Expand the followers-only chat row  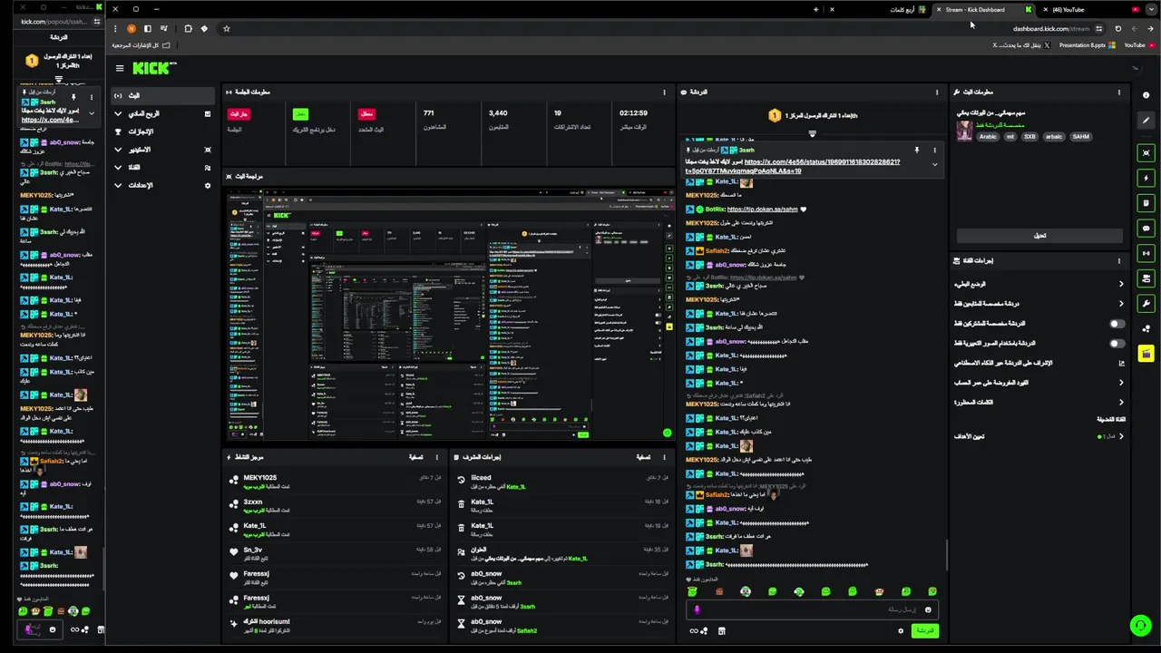point(1039,304)
